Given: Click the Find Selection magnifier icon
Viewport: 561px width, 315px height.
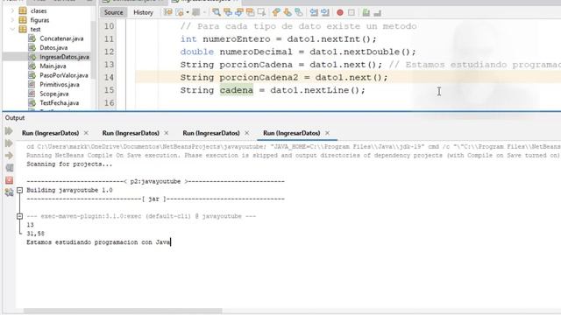Looking at the screenshot, I should coord(217,12).
